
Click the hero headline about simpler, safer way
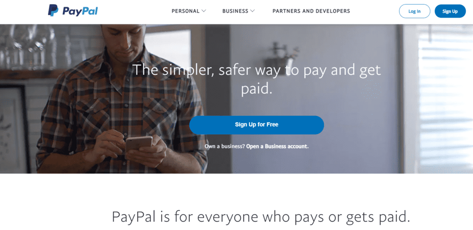pyautogui.click(x=256, y=79)
